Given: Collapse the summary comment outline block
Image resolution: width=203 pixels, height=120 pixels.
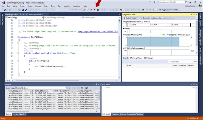Looking at the screenshot, I should (x=18, y=43).
